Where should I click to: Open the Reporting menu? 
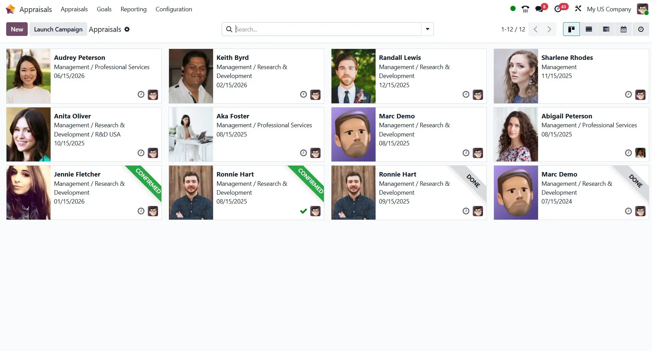click(133, 9)
